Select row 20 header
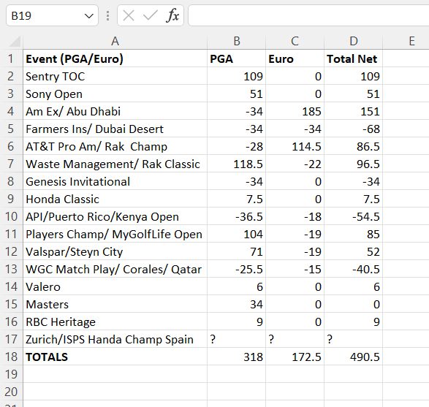 coord(11,392)
